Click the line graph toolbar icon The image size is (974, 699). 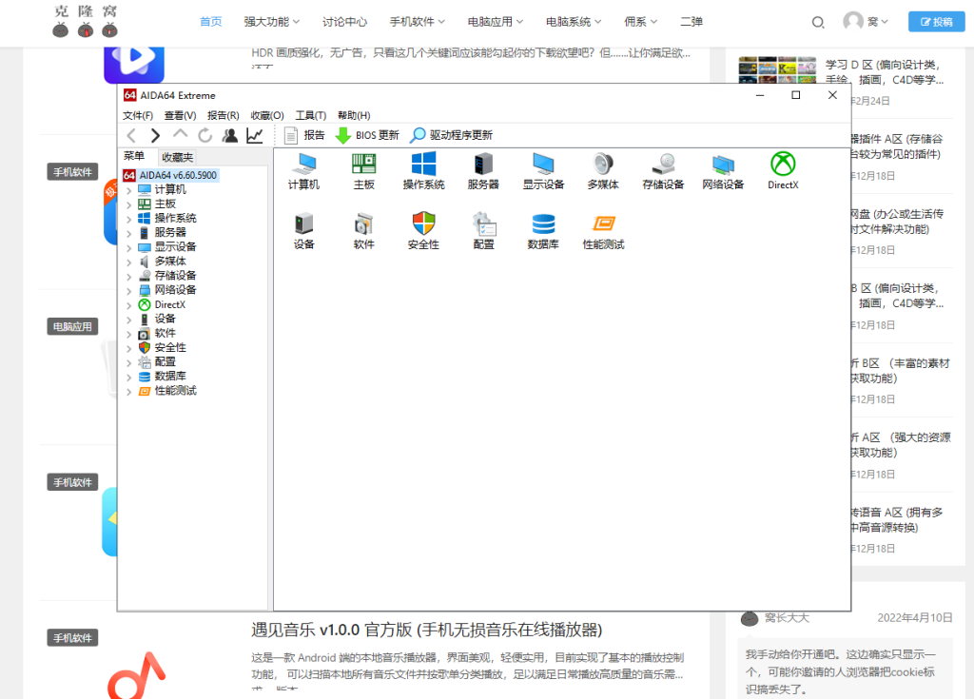pos(255,135)
